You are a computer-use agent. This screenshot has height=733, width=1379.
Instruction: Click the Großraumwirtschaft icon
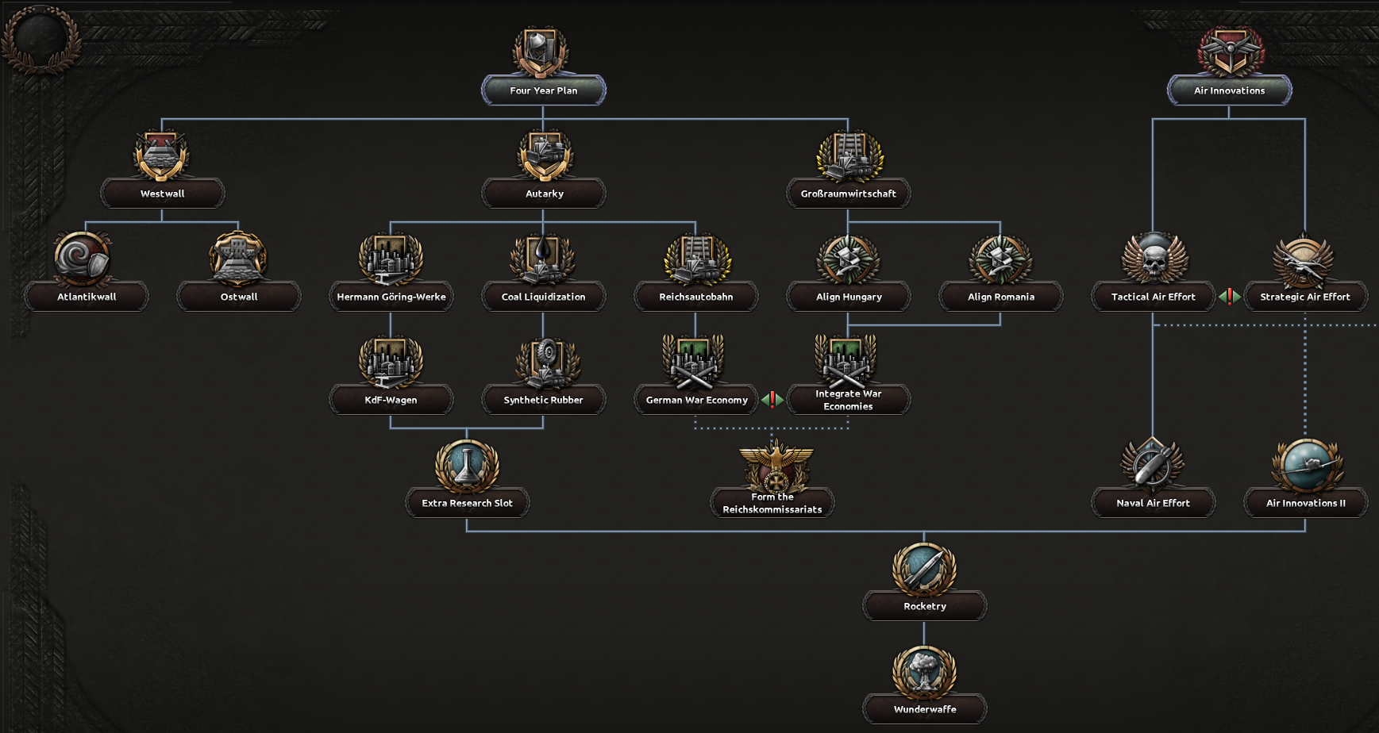[x=849, y=155]
